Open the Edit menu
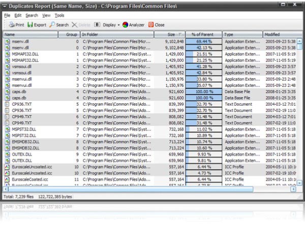This screenshot has height=228, width=305. pyautogui.click(x=18, y=16)
